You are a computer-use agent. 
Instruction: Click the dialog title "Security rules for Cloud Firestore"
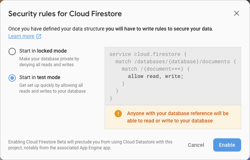(x=65, y=14)
